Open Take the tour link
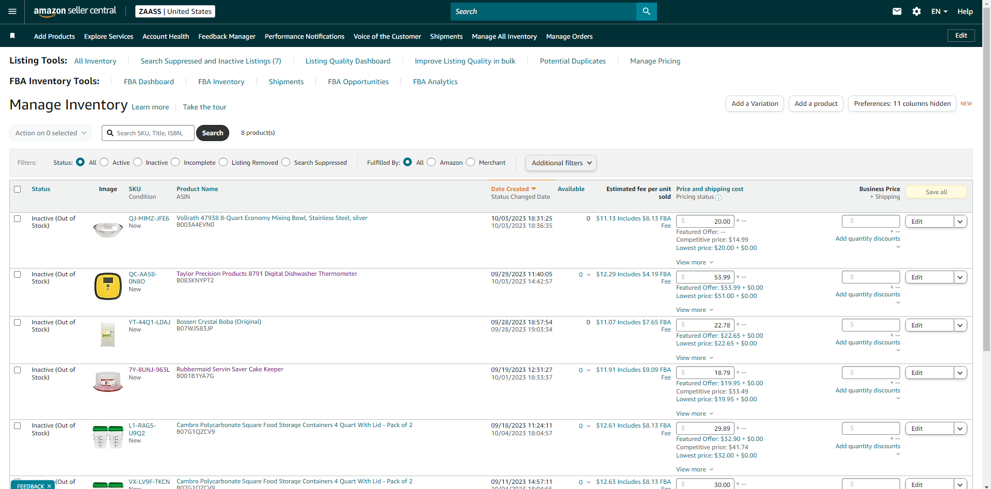991x489 pixels. coord(204,107)
